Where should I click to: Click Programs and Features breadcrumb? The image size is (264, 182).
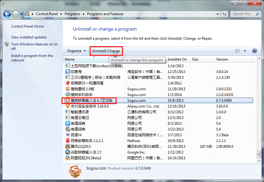[105, 14]
